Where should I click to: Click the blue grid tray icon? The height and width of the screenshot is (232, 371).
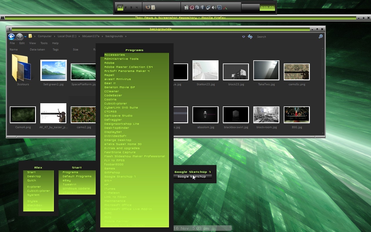(x=219, y=8)
